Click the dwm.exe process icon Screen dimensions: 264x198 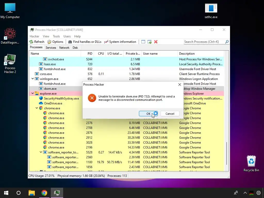[41, 89]
